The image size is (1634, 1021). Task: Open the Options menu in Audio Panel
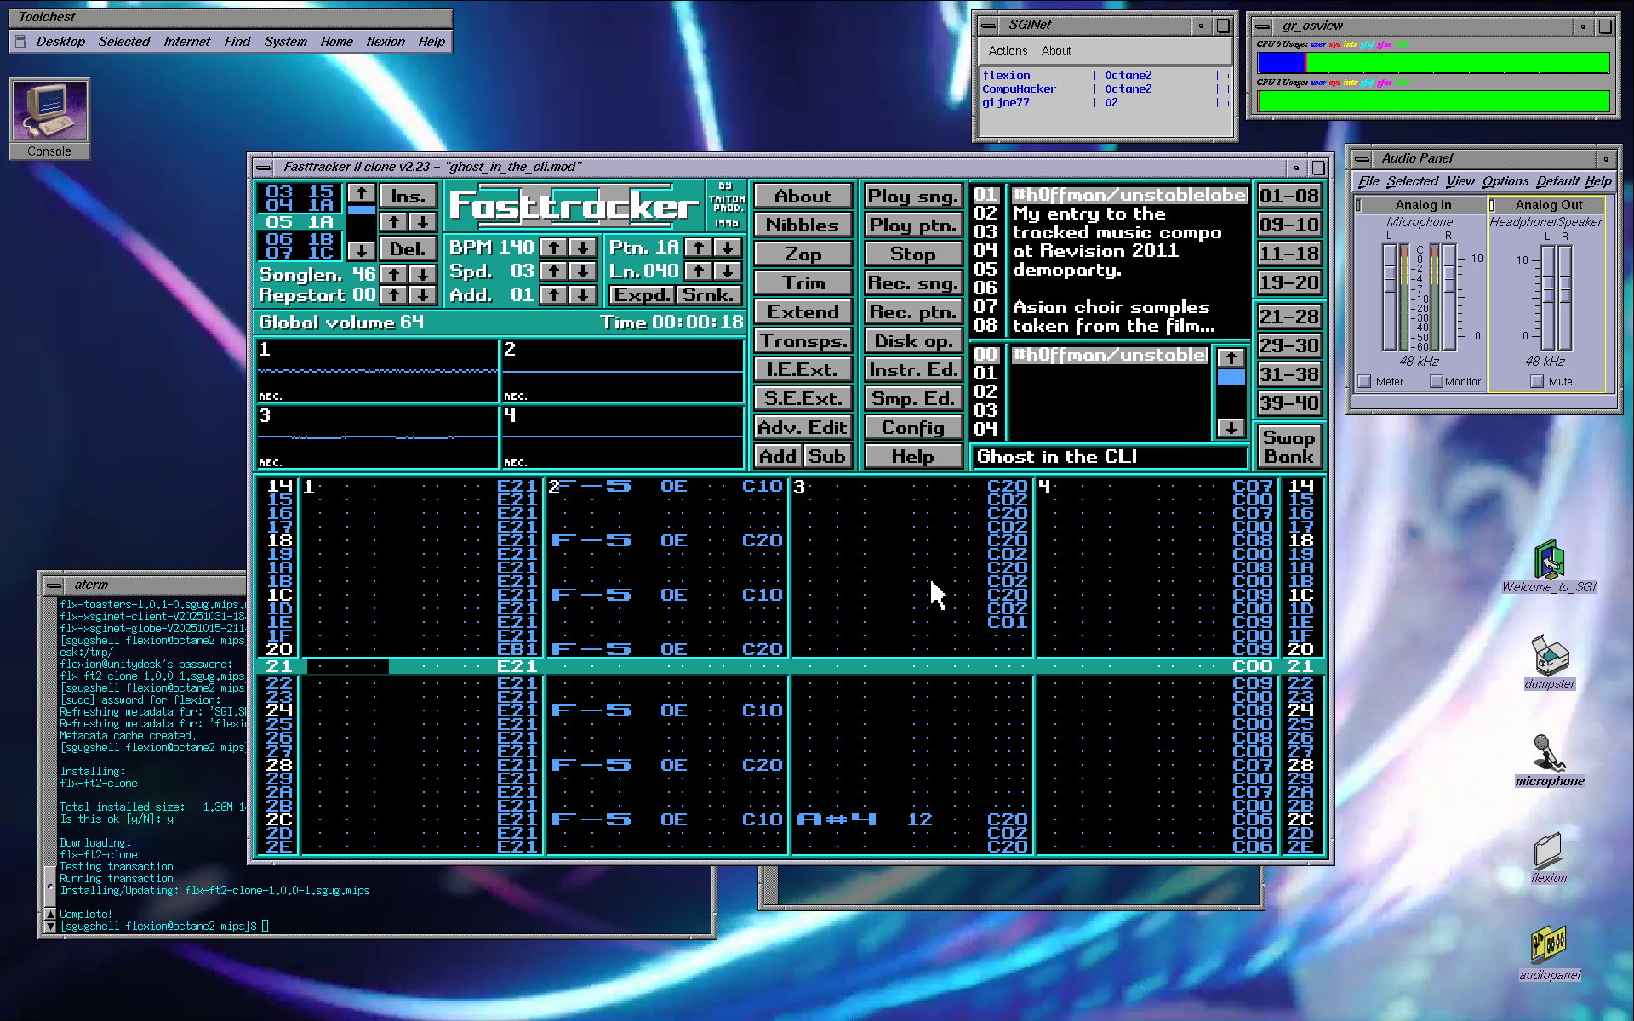point(1505,181)
